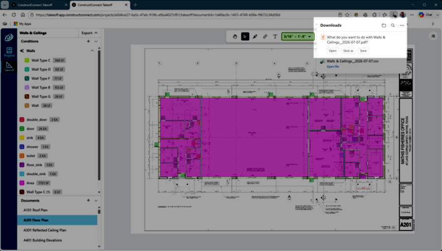Click the toilet count icon

(22, 156)
